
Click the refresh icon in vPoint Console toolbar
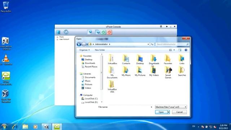[66, 32]
